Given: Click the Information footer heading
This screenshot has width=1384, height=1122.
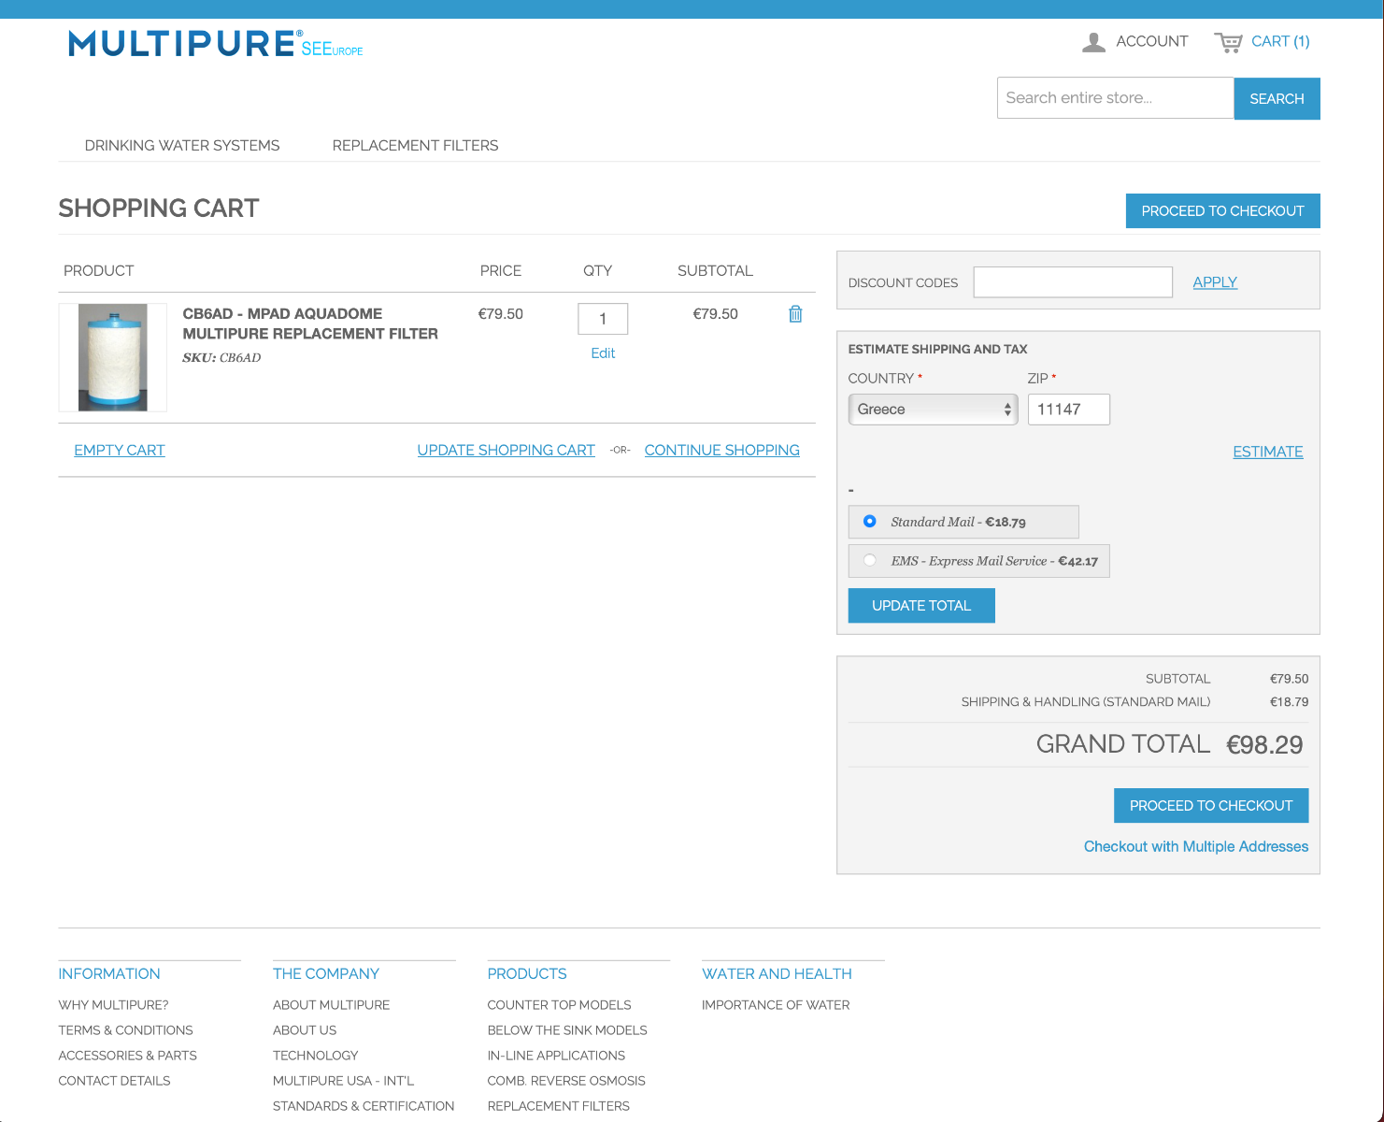Looking at the screenshot, I should pos(109,973).
